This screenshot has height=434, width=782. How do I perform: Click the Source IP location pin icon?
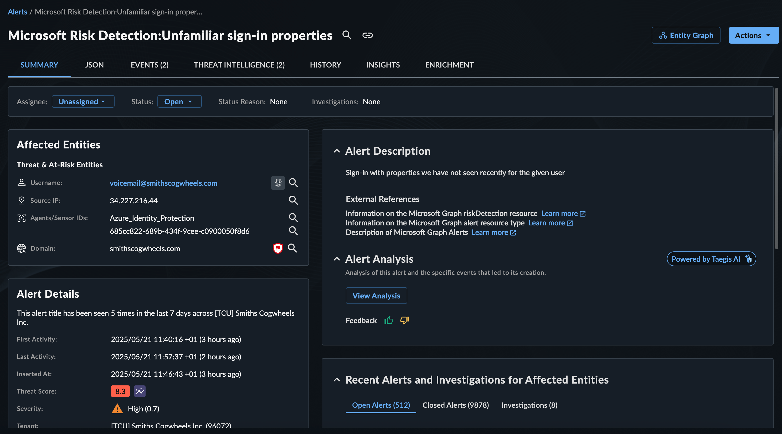point(21,200)
